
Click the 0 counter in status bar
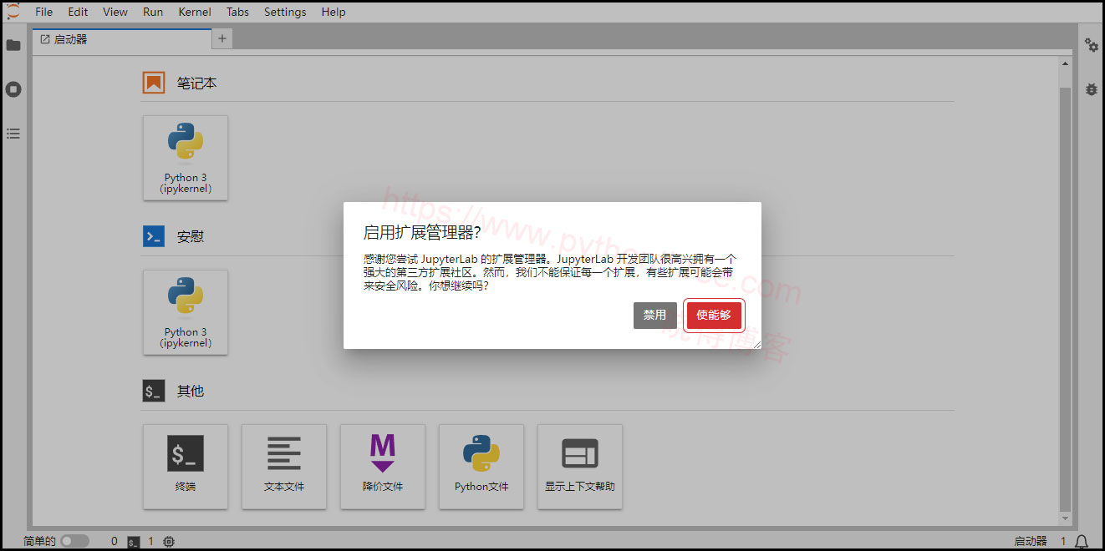(x=115, y=542)
